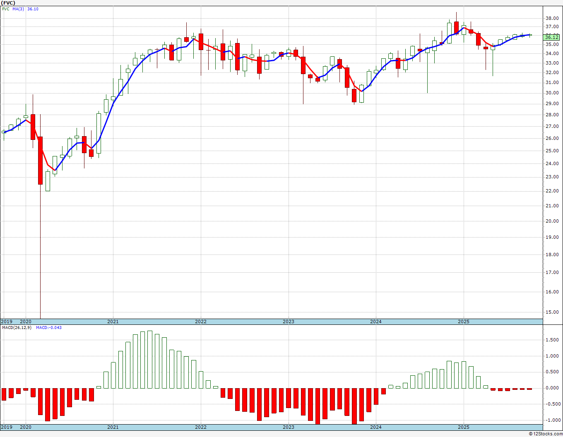563x437 pixels.
Task: Click the 24.00 price axis label
Action: pos(552,163)
